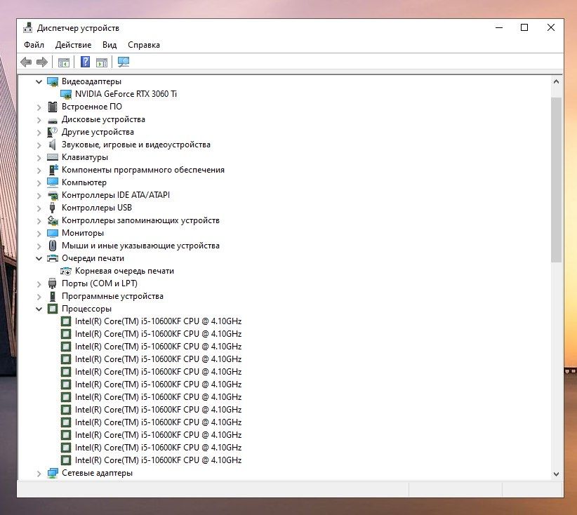Select Контроллеры IDE ATA/ATAPI label
The height and width of the screenshot is (515, 577).
[116, 195]
